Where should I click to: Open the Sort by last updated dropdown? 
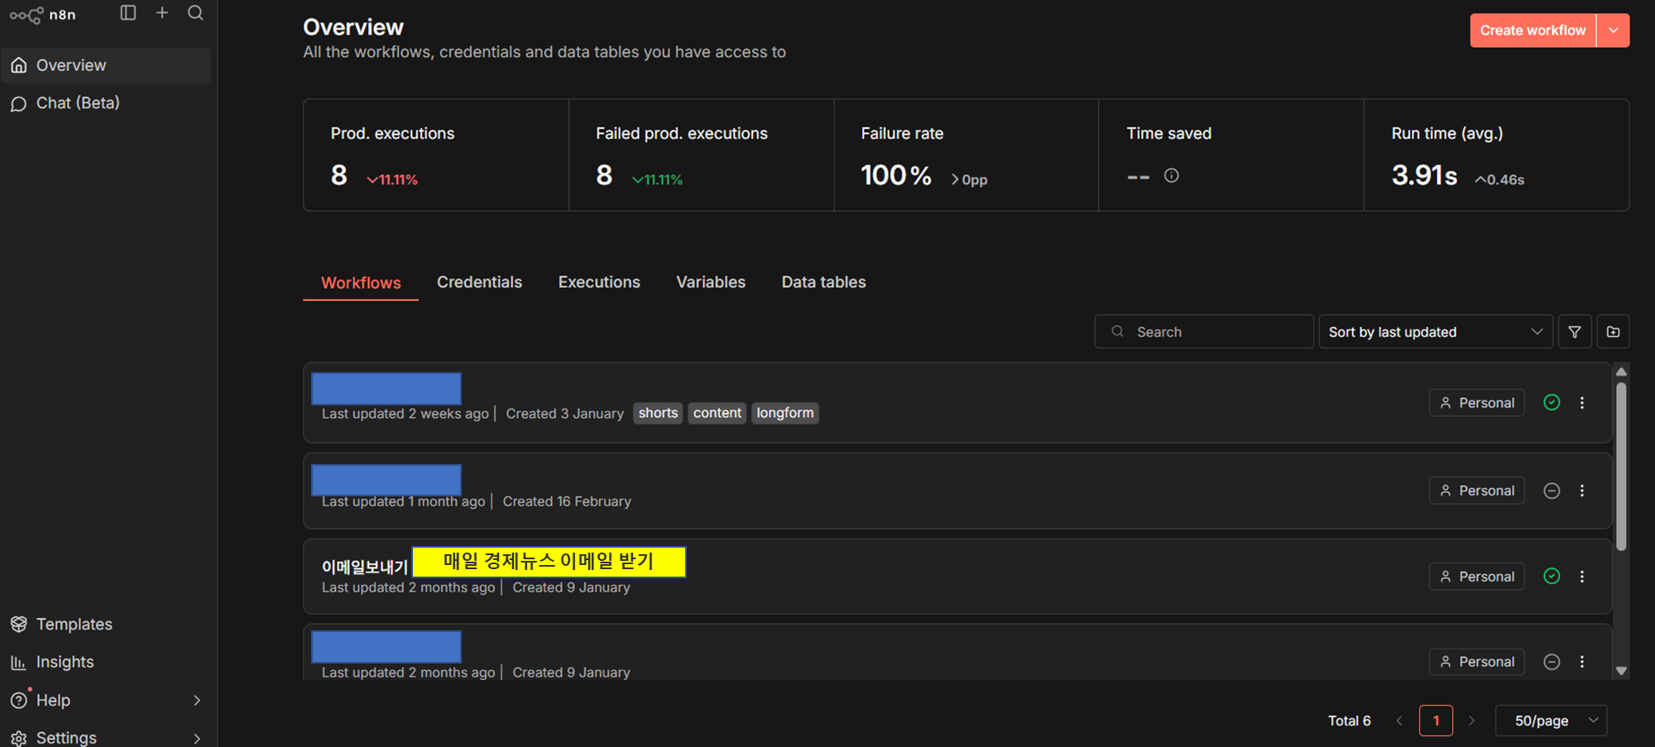[1436, 331]
